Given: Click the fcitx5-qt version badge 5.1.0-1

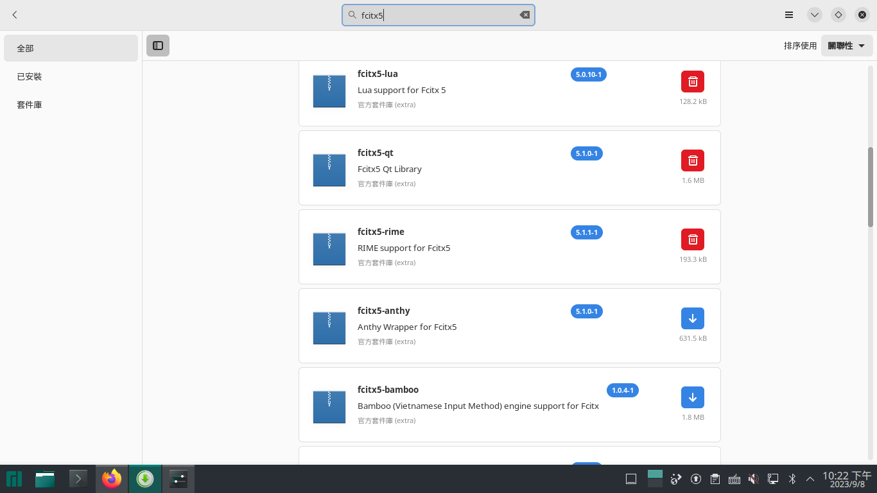Looking at the screenshot, I should coord(587,153).
